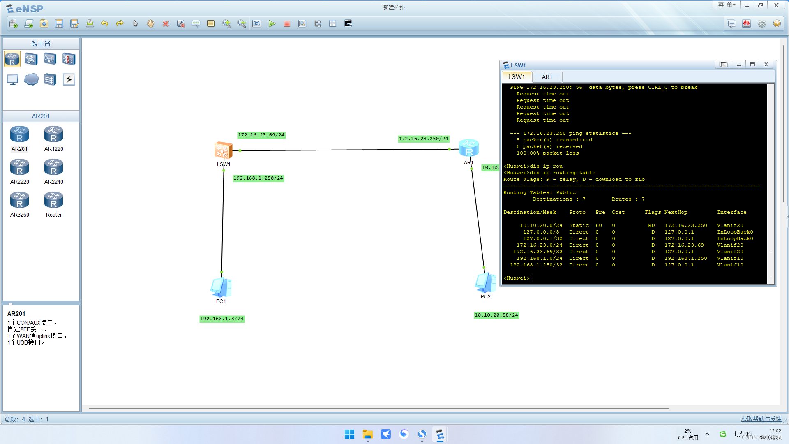Image resolution: width=789 pixels, height=444 pixels.
Task: Click the terminal vertical scrollbar
Action: pyautogui.click(x=771, y=265)
